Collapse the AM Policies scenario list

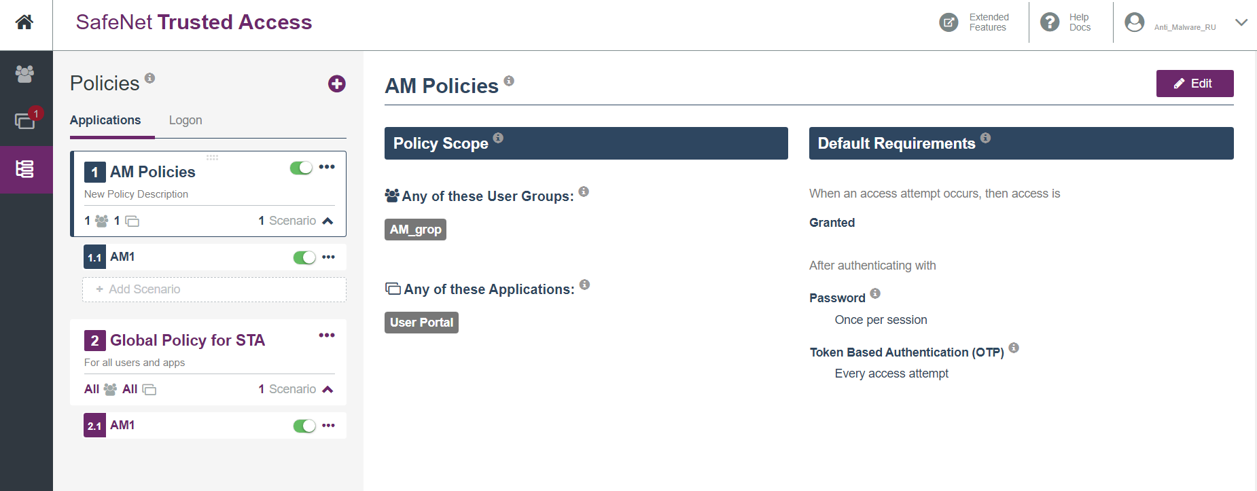pos(327,221)
